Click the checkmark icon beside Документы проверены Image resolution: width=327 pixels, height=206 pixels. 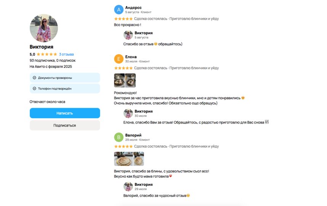(x=34, y=78)
